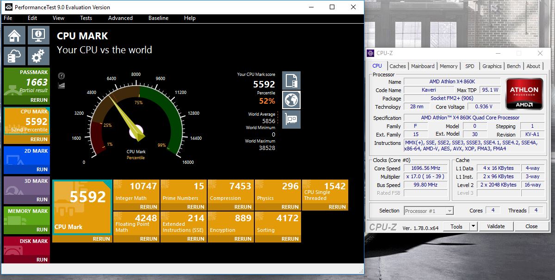Expand the Tools button dropdown arrow

[473, 226]
